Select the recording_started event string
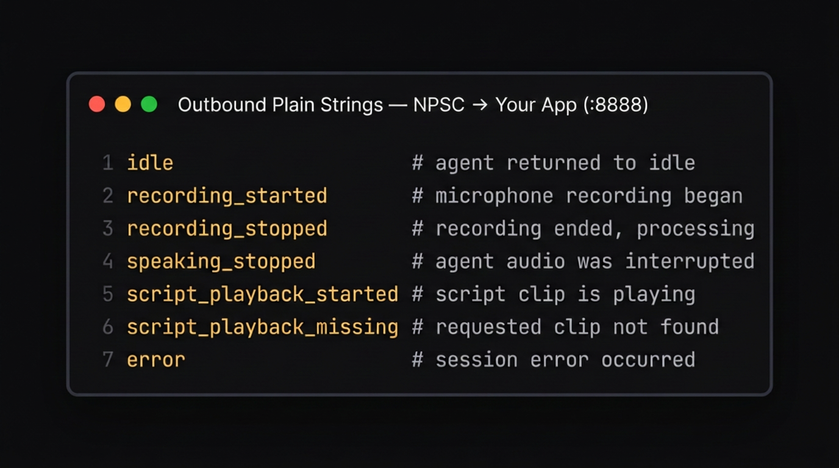This screenshot has height=468, width=839. pyautogui.click(x=227, y=196)
